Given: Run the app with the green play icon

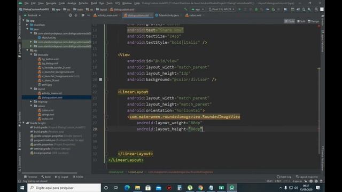Looking at the screenshot, I should 239,10.
